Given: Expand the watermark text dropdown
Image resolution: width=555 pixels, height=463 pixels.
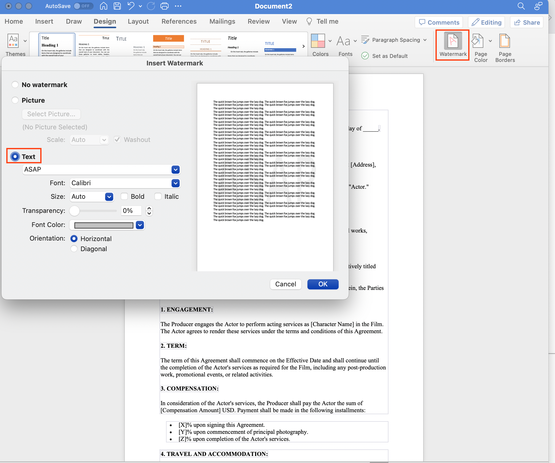Looking at the screenshot, I should pos(176,169).
